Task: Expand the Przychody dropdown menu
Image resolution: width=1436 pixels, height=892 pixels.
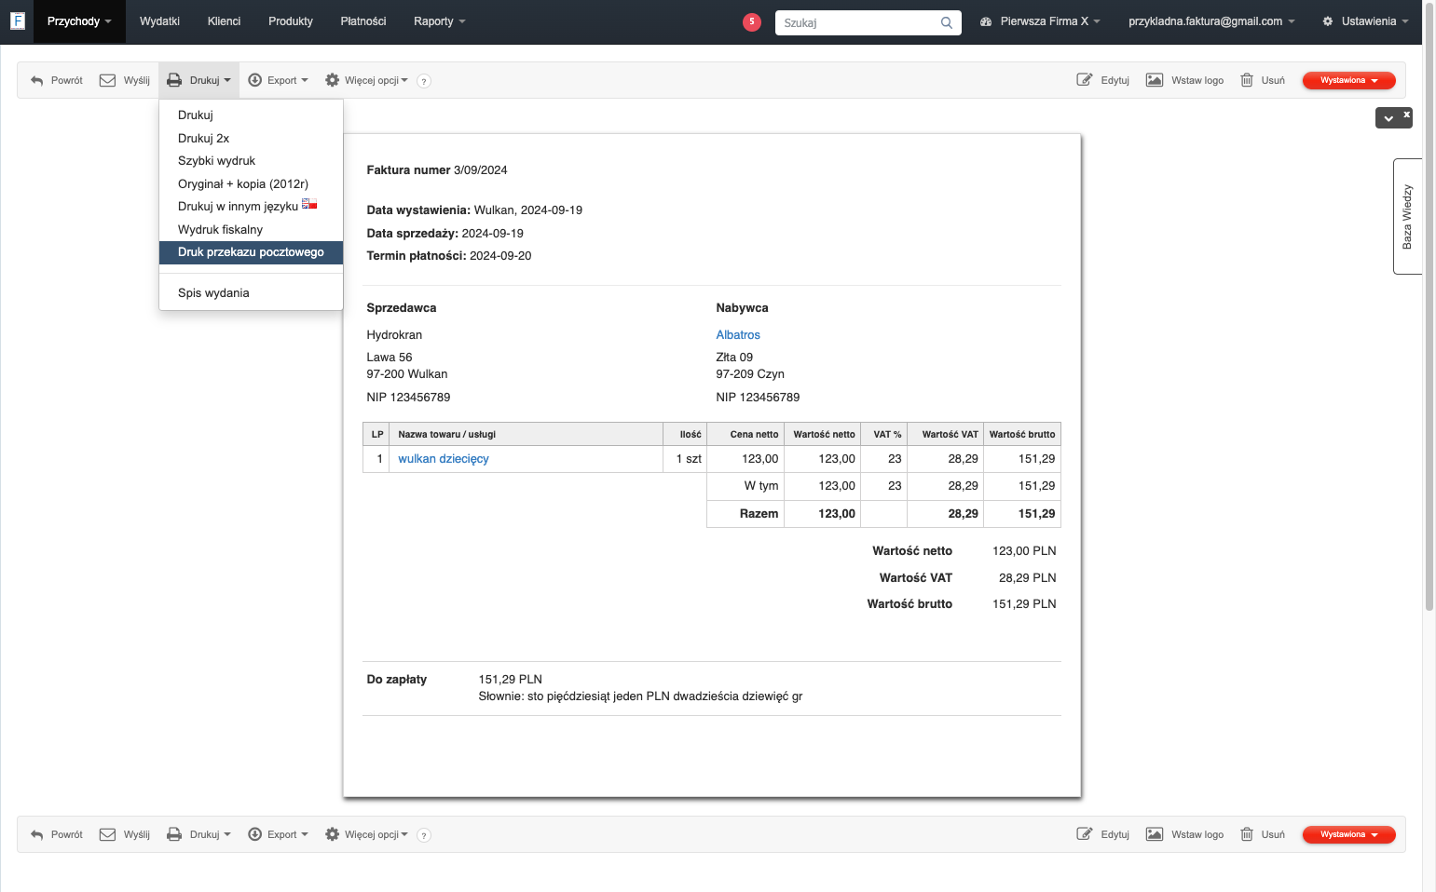Action: [79, 21]
